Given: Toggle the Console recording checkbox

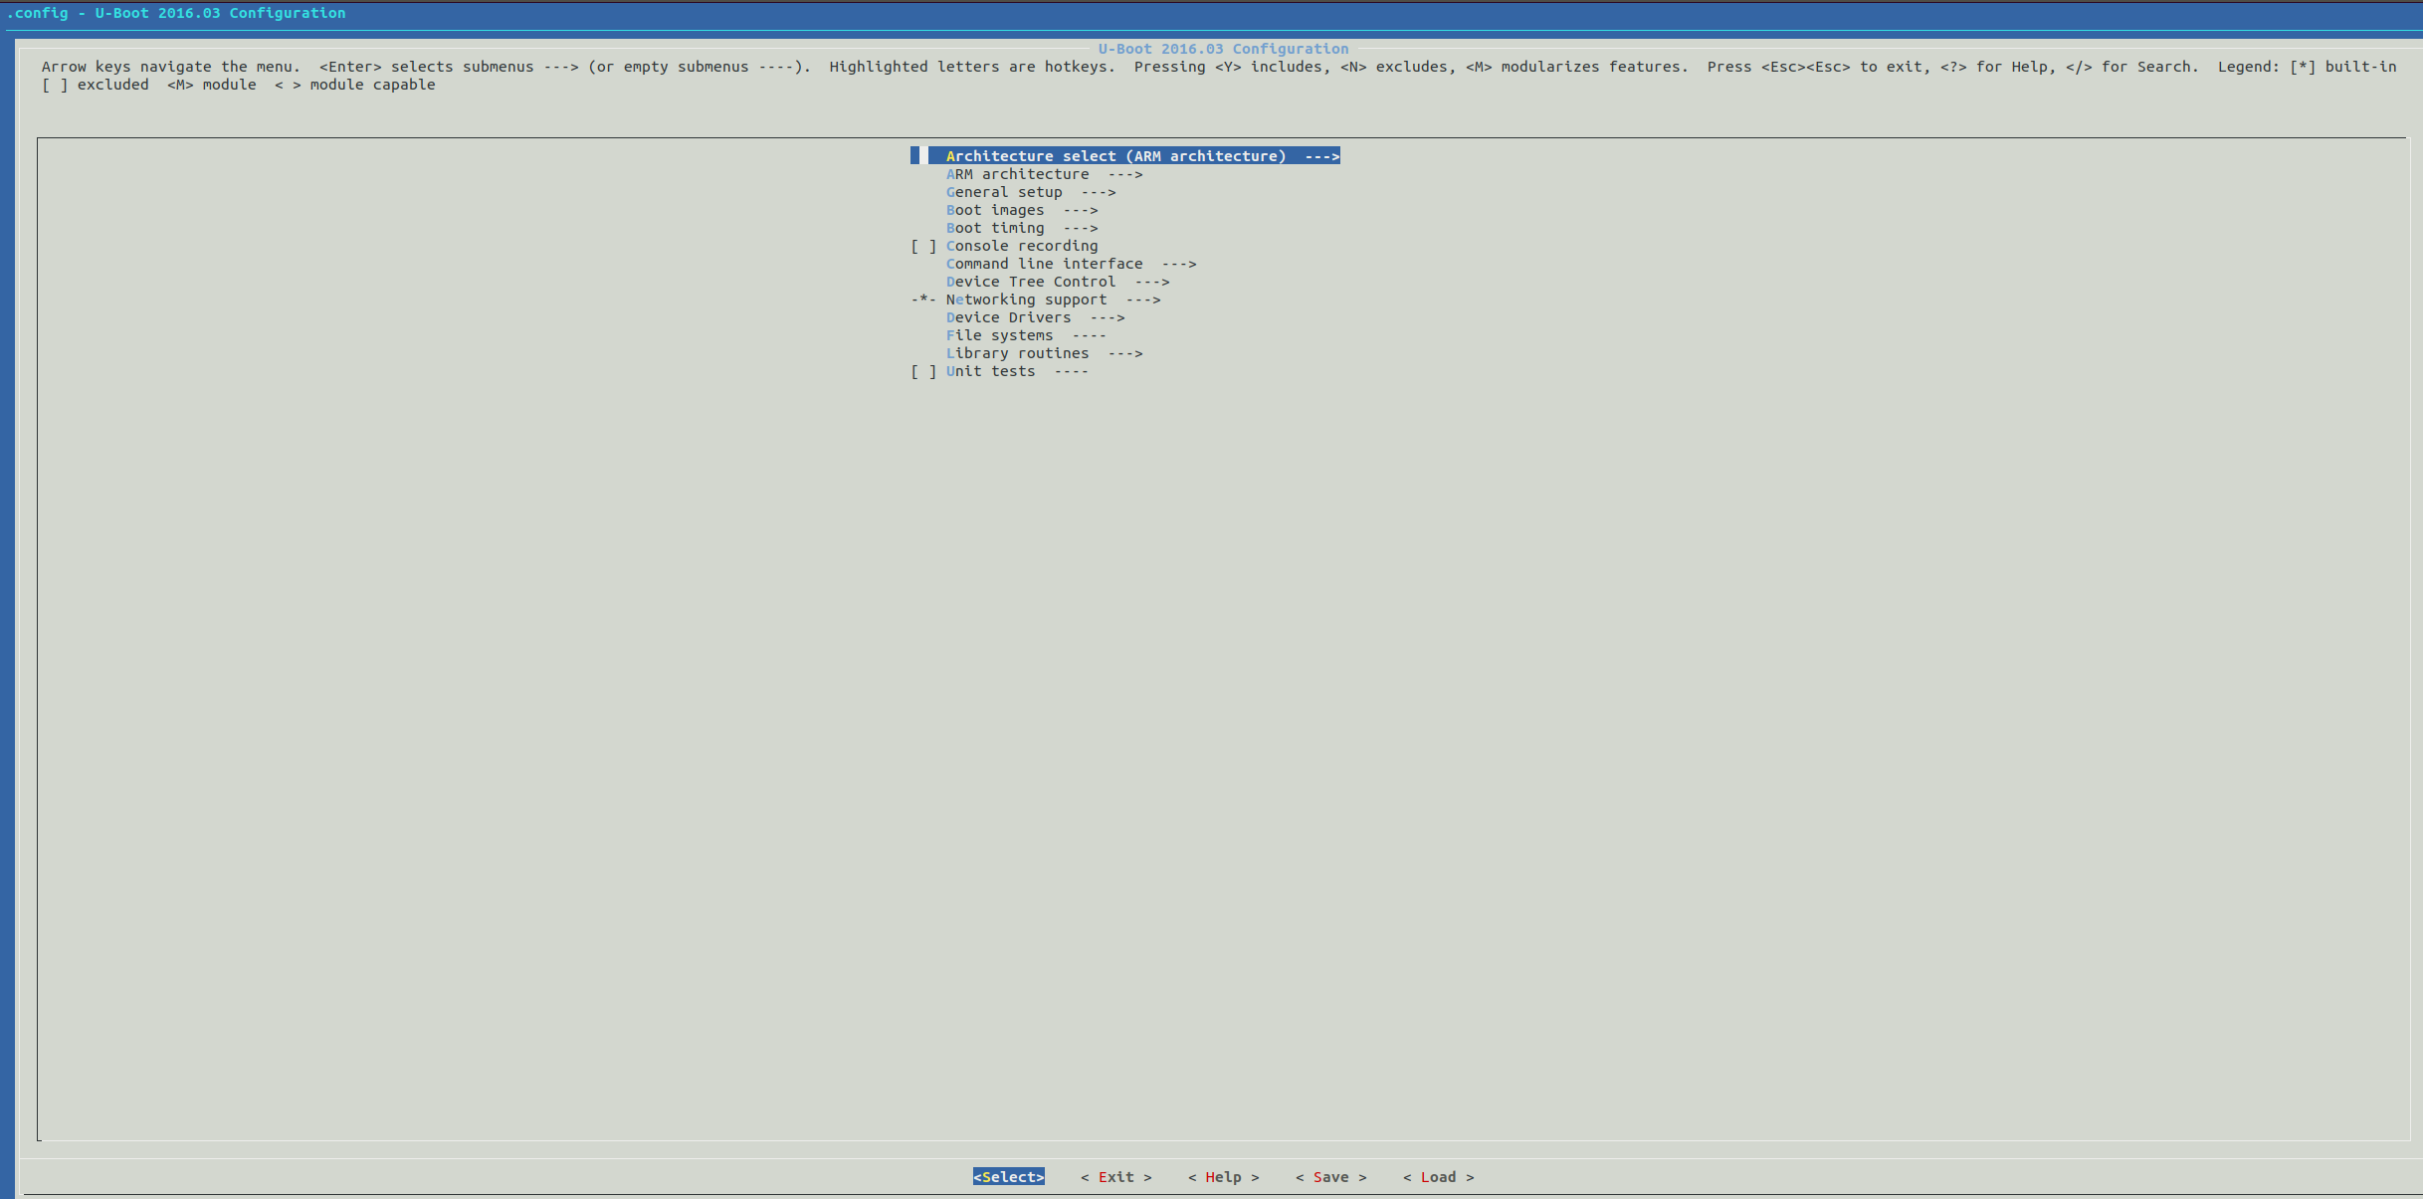Looking at the screenshot, I should pos(923,246).
